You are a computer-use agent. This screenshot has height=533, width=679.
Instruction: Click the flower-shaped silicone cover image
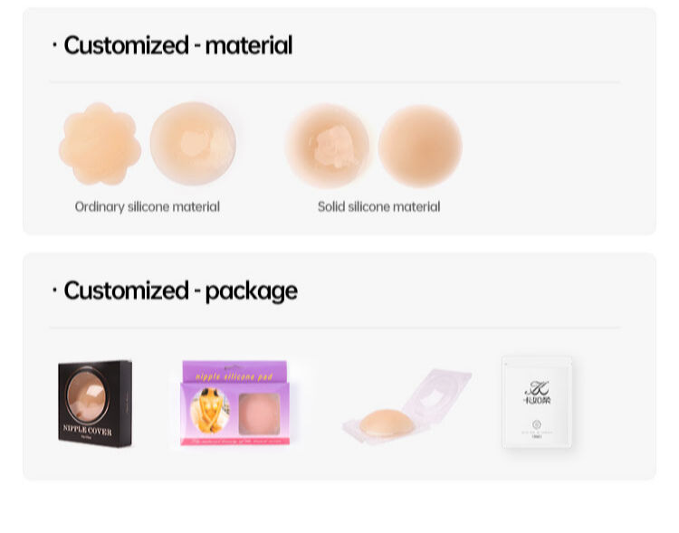[x=100, y=145]
